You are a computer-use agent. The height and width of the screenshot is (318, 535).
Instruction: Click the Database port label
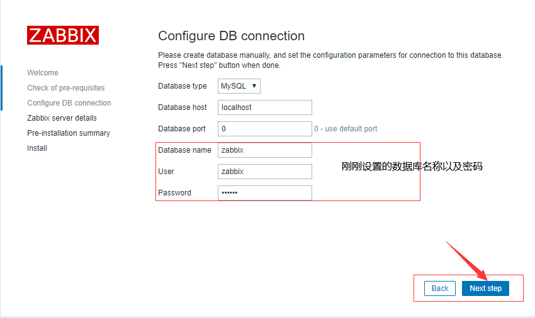coord(182,129)
